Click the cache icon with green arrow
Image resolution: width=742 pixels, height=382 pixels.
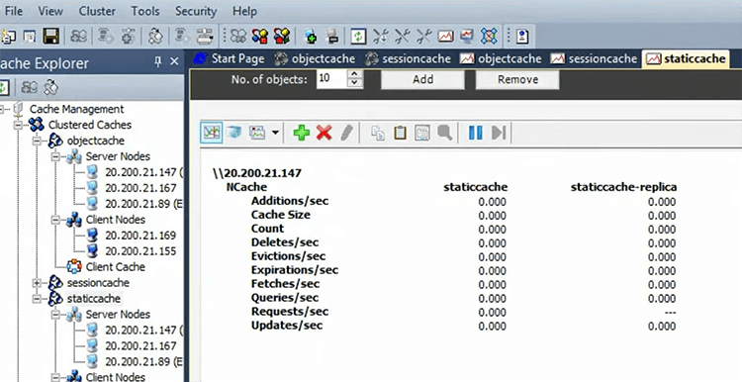point(282,36)
